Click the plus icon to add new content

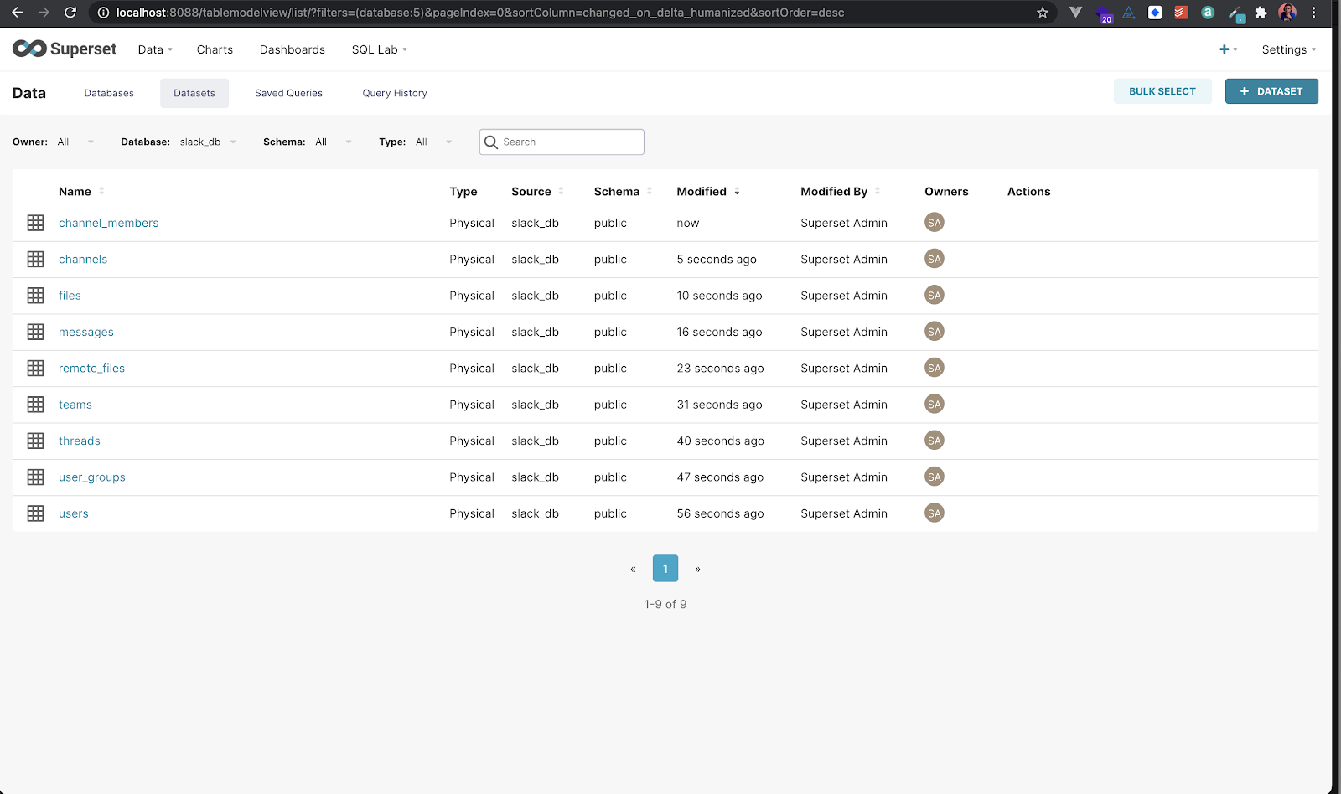(x=1224, y=49)
